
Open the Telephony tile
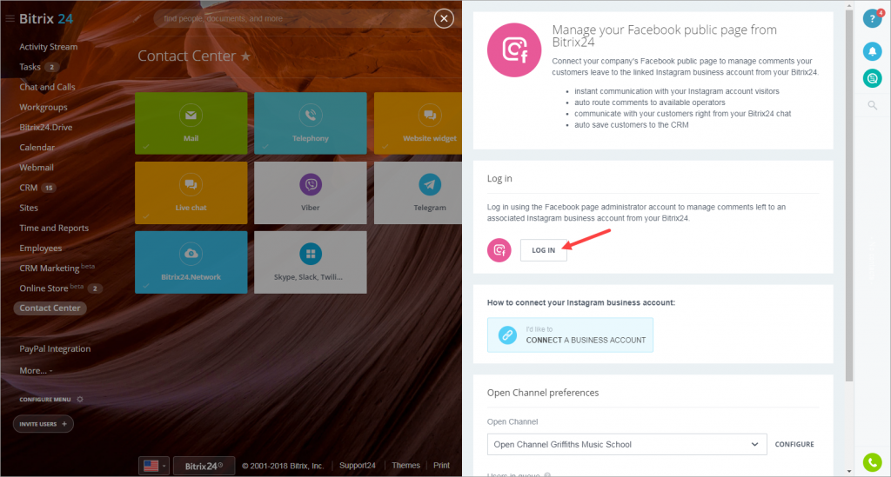311,123
